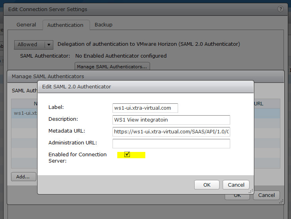Cancel the Manage SAML Authenticators dialog
This screenshot has height=219, width=291.
[267, 195]
